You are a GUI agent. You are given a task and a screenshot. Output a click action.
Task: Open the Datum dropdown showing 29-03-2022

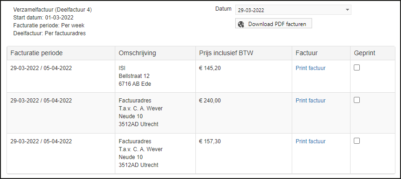pyautogui.click(x=293, y=10)
